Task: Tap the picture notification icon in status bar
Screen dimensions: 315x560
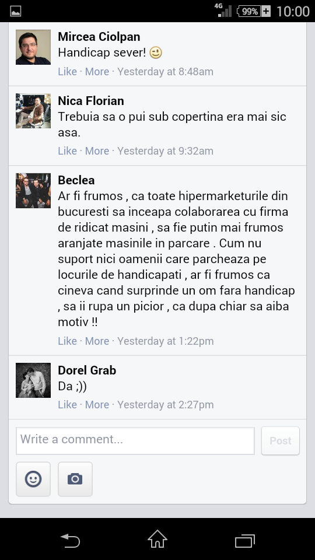Action: coord(15,11)
